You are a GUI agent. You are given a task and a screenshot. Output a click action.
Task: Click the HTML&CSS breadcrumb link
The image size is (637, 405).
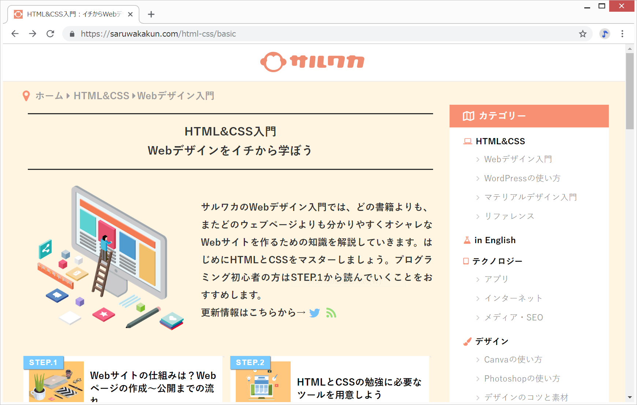[x=101, y=96]
